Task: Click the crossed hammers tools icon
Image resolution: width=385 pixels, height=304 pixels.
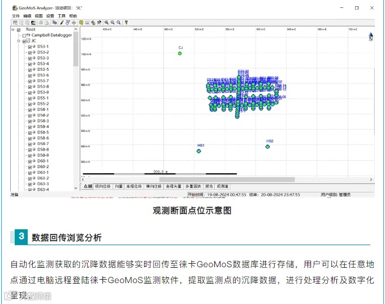Action: (x=99, y=23)
